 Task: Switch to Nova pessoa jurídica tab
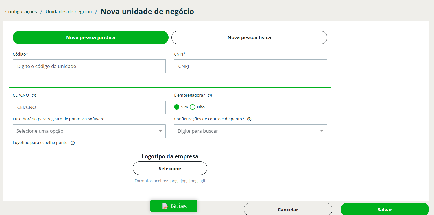coord(90,37)
